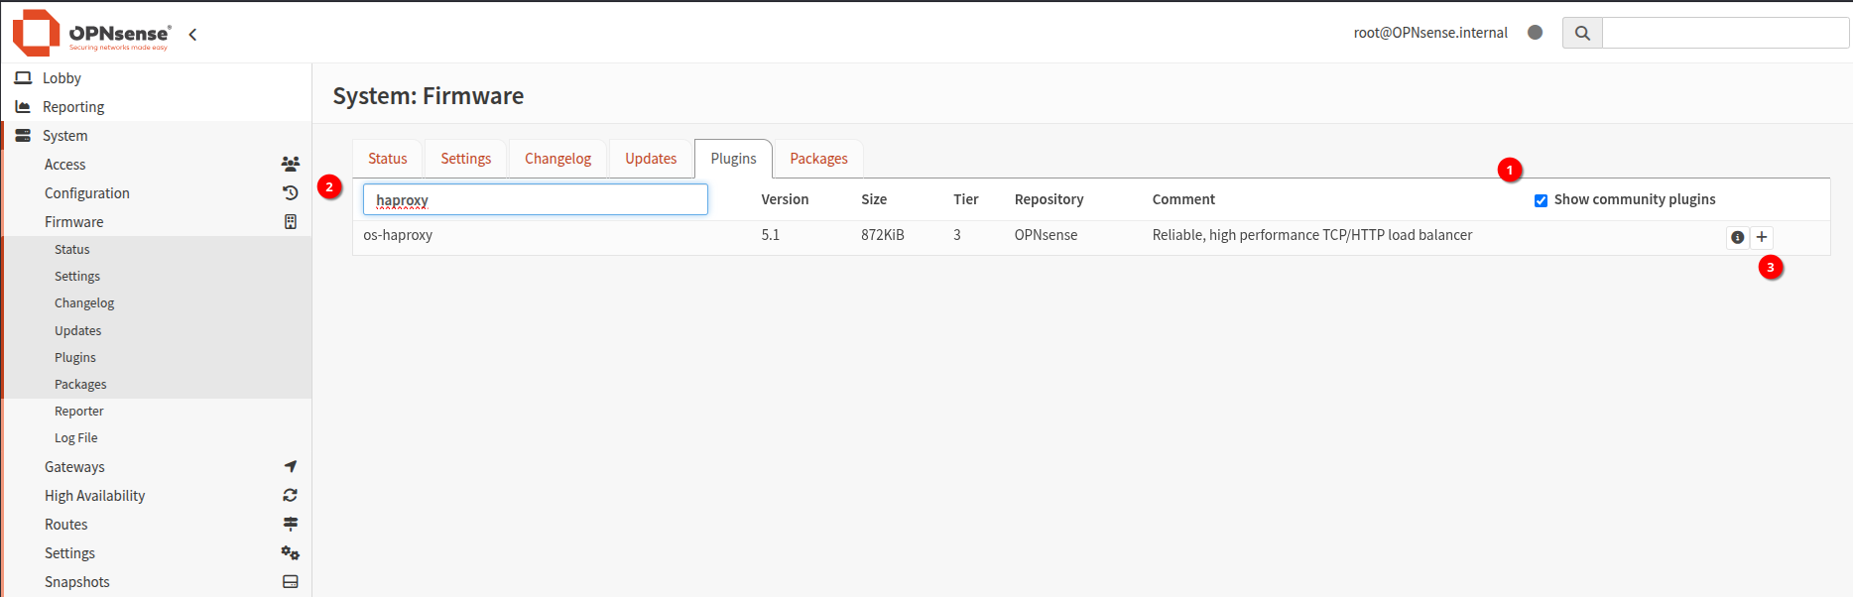
Task: Open the Changelog tab
Action: pos(557,159)
